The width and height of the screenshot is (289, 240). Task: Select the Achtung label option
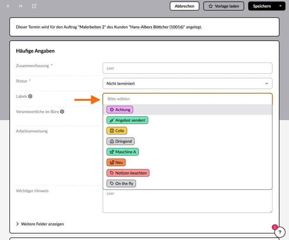tap(119, 110)
